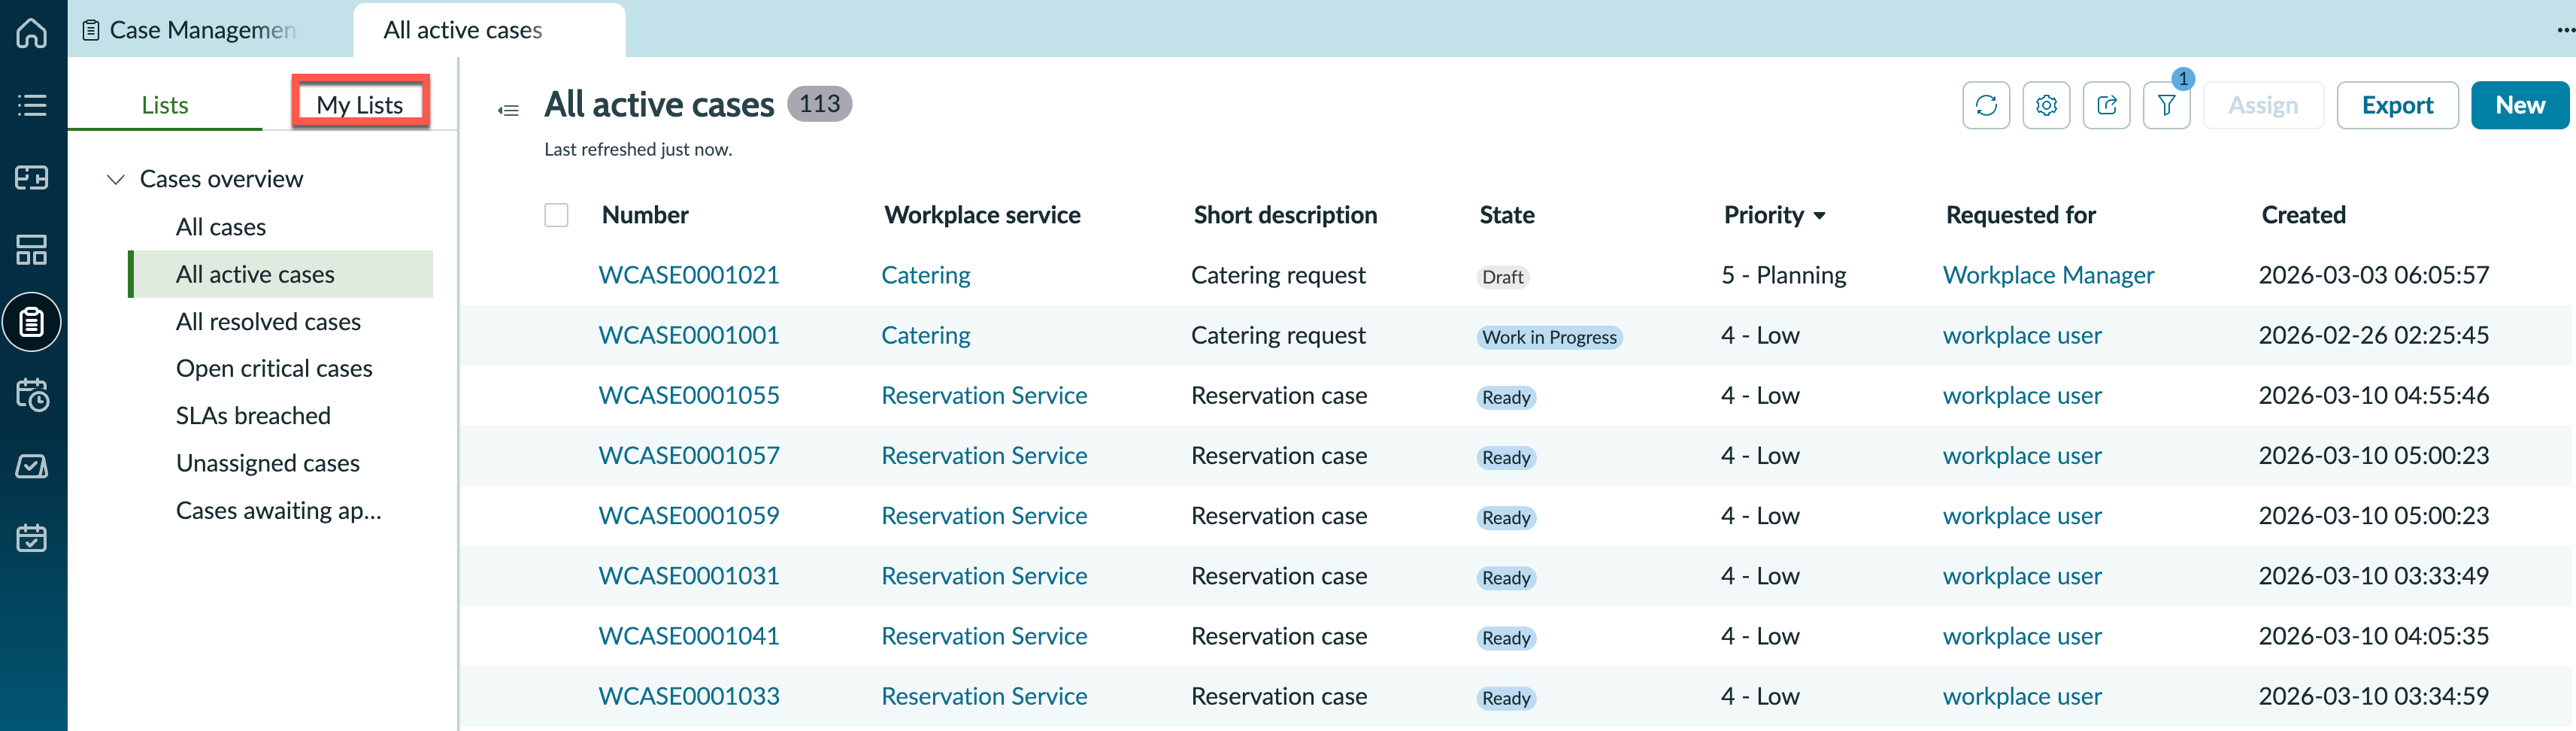
Task: Open the calendar clock icon in sidebar
Action: (x=32, y=394)
